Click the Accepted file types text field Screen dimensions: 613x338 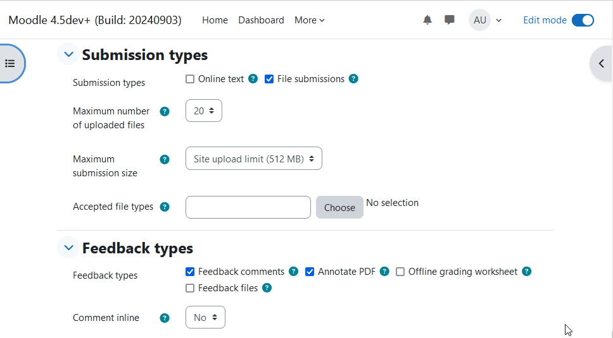248,207
